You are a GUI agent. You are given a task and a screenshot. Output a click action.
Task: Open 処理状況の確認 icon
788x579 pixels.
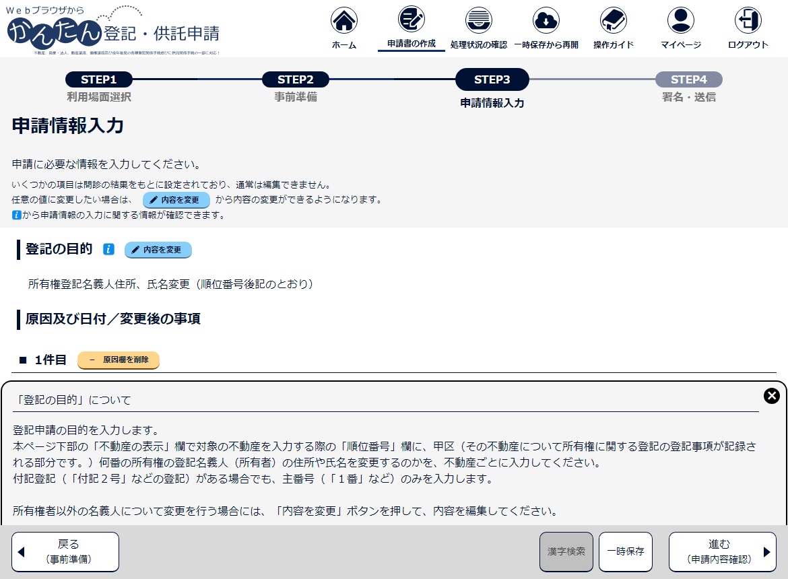click(x=478, y=21)
